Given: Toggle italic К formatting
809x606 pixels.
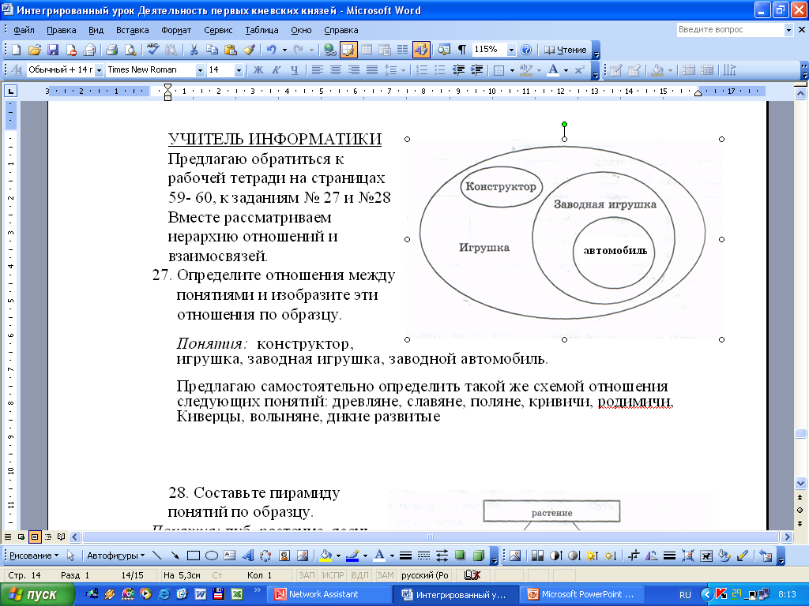Looking at the screenshot, I should tap(276, 70).
